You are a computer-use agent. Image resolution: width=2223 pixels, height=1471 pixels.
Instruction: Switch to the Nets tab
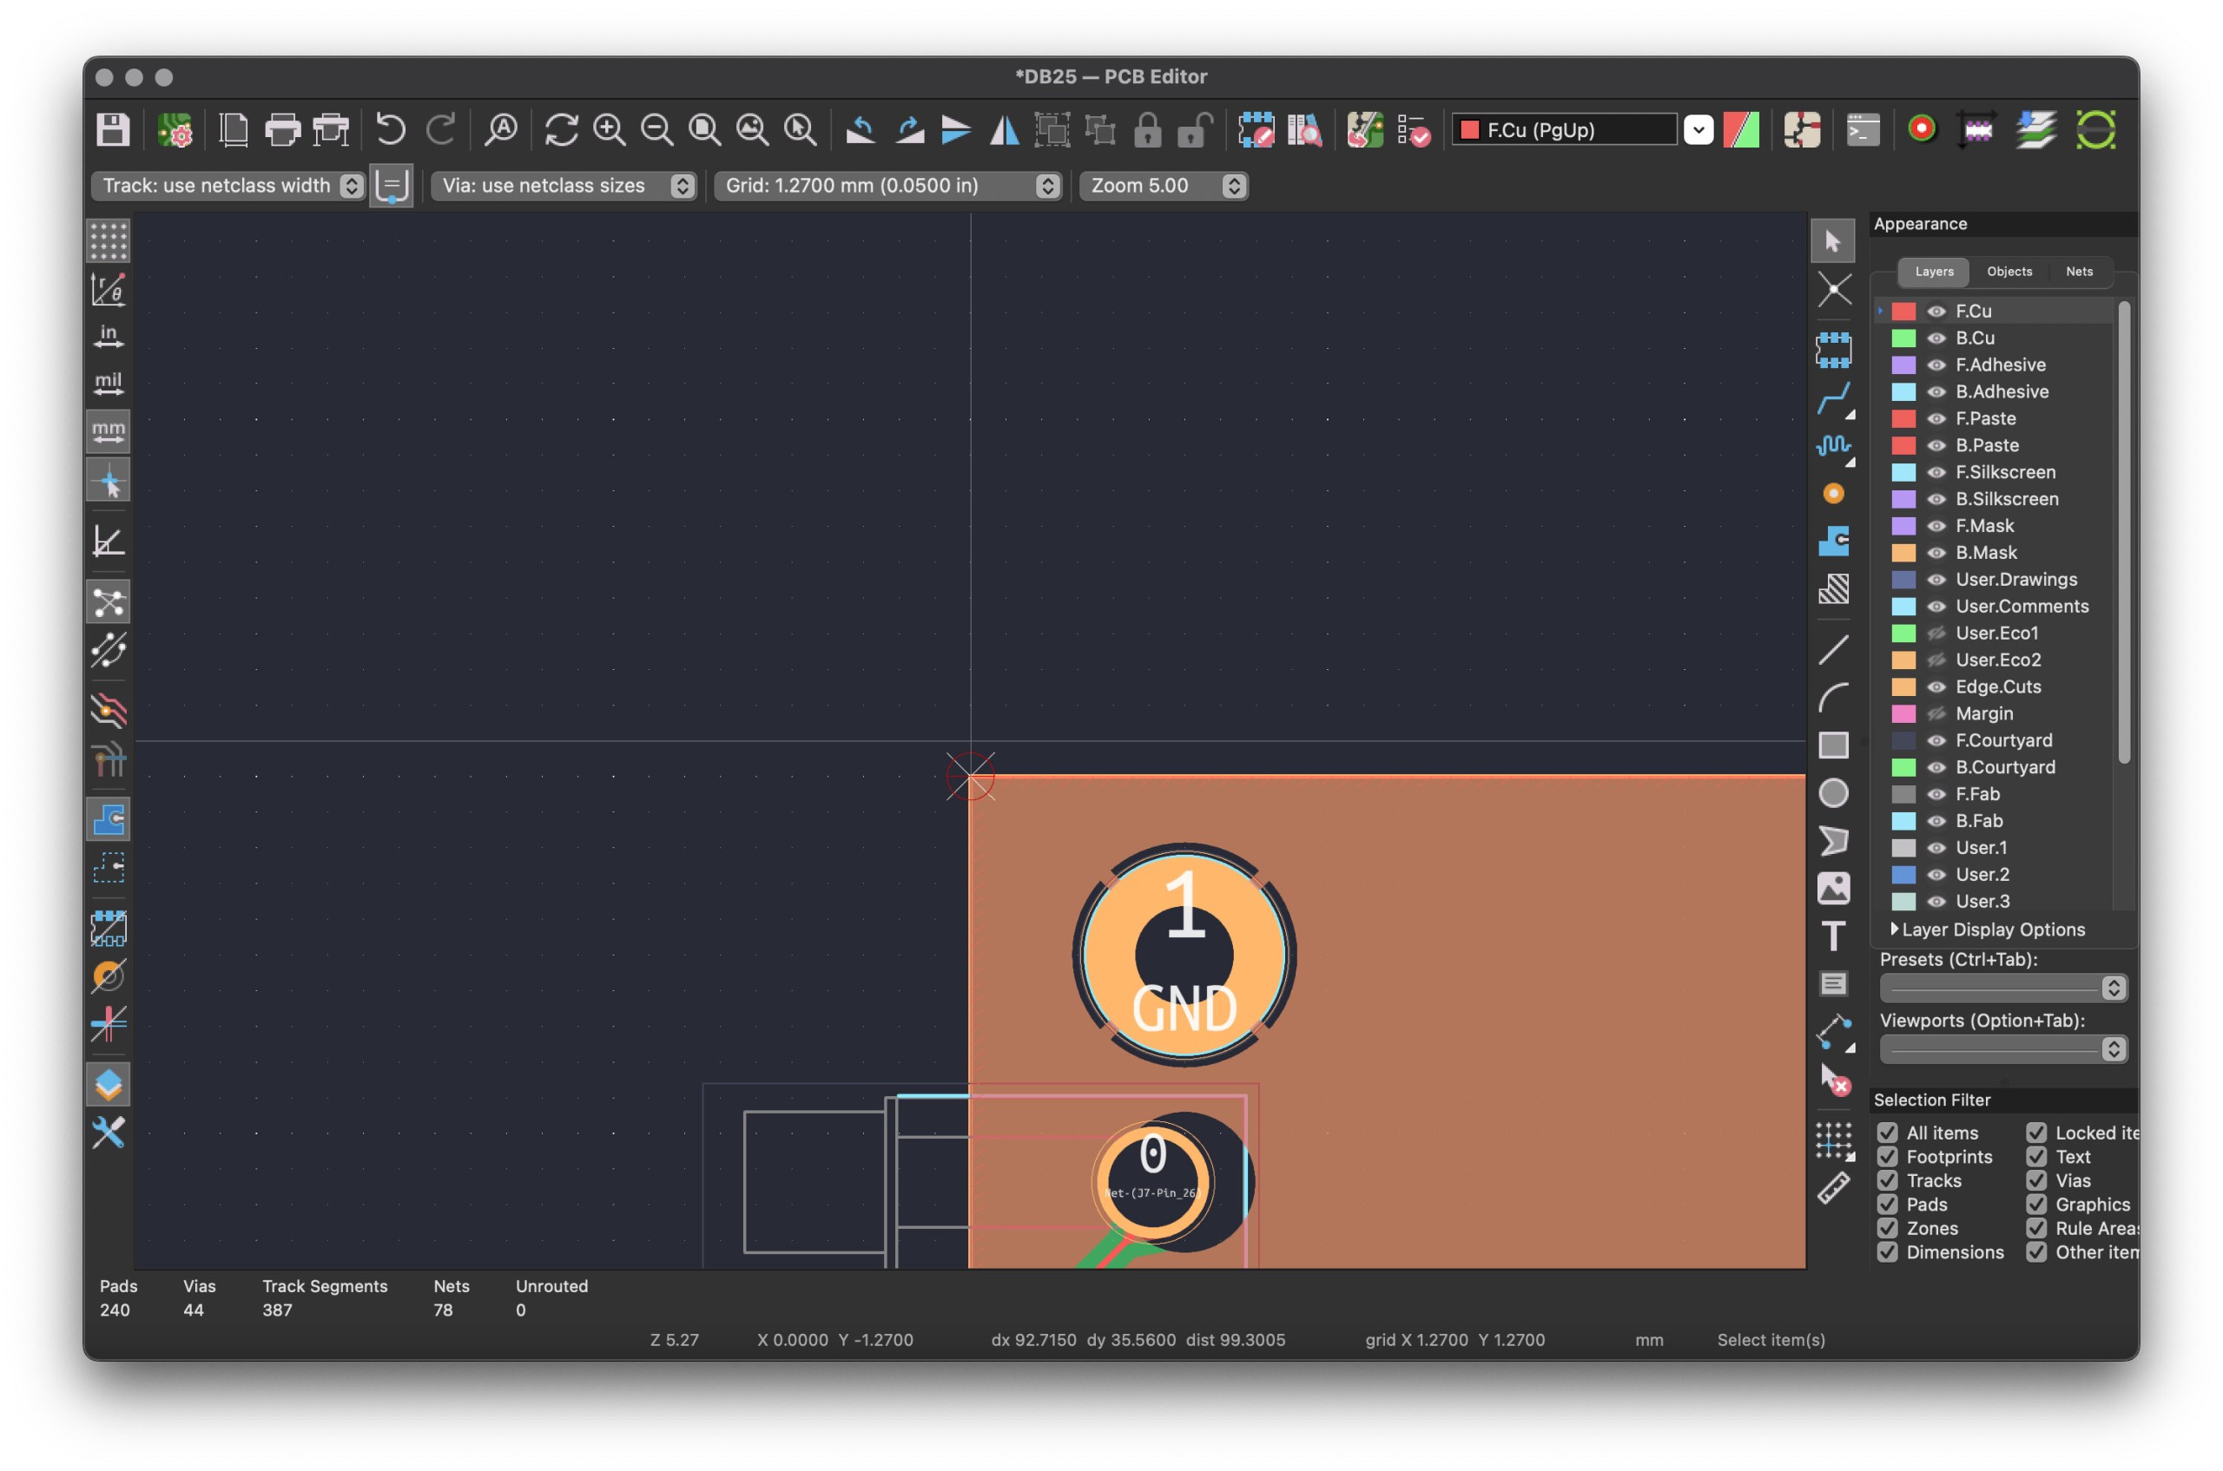pos(2079,271)
